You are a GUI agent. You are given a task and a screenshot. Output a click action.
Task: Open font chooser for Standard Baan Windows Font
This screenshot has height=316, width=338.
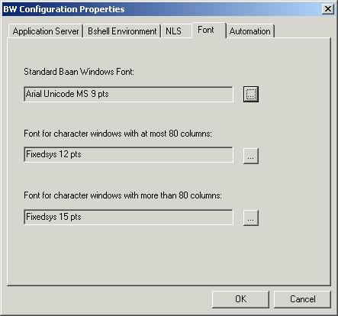[x=251, y=94]
